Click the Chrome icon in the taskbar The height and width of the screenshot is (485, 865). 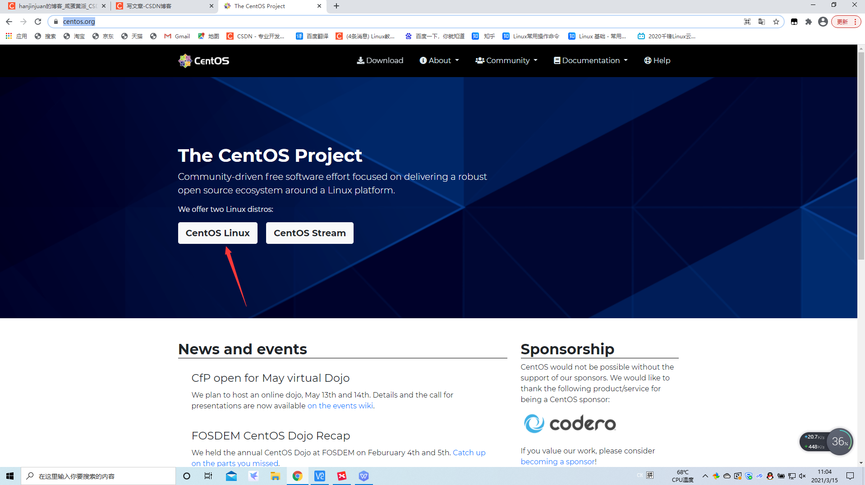[x=297, y=476]
